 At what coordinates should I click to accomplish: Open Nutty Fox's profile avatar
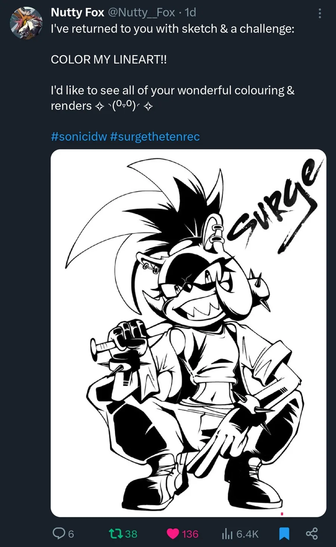point(26,23)
